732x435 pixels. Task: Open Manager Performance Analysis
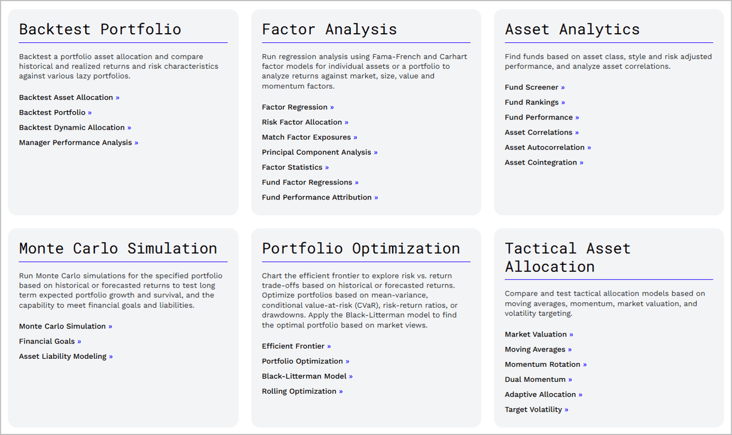click(x=78, y=143)
